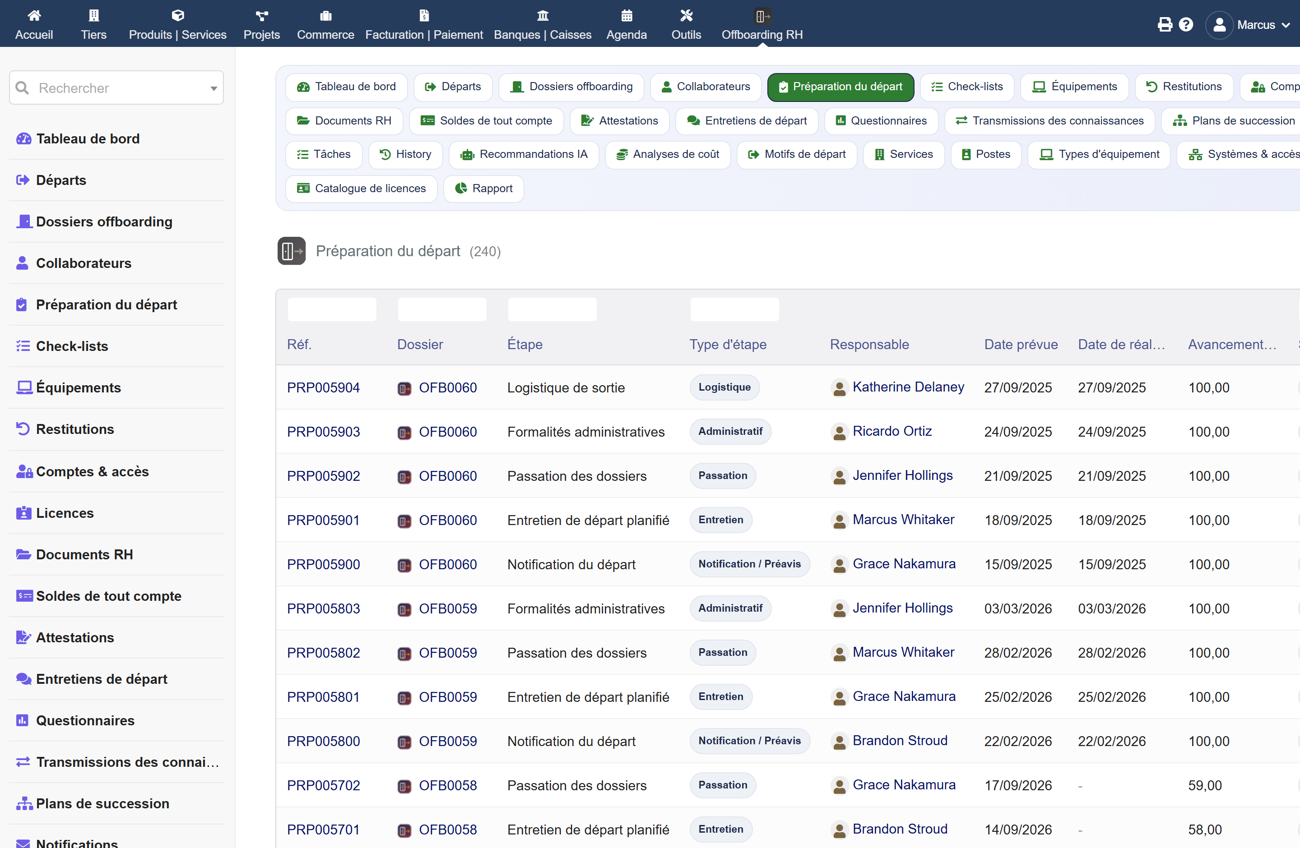Expand the Rechercher search dropdown arrow
This screenshot has width=1300, height=848.
[x=214, y=88]
